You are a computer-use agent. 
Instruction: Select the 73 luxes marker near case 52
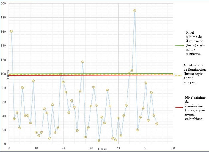point(151,93)
